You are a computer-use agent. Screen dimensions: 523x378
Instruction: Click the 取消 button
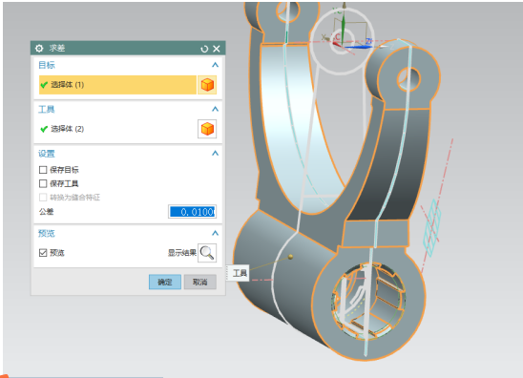pos(200,282)
